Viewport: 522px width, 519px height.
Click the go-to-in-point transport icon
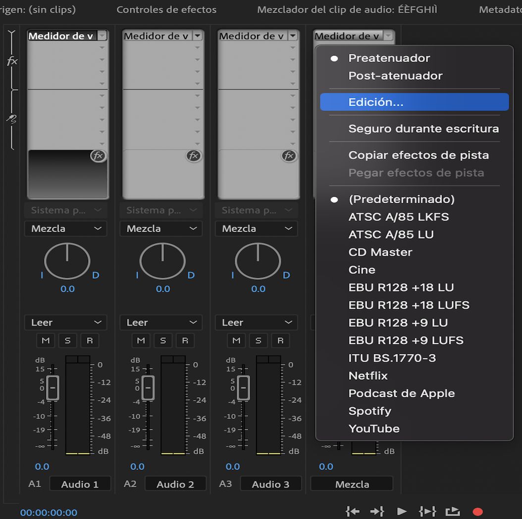pos(353,511)
